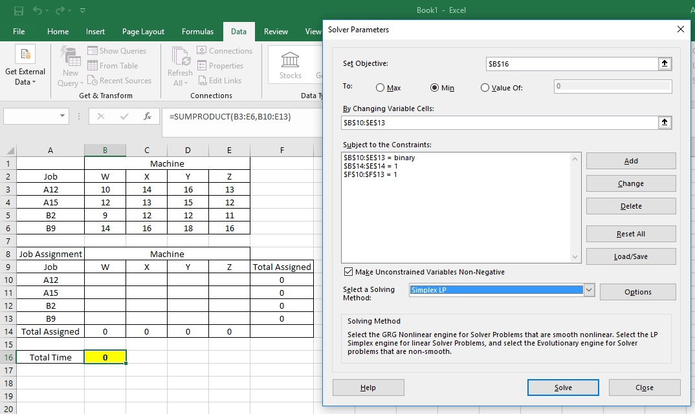Click the Add constraint button
This screenshot has width=695, height=414.
pos(630,161)
